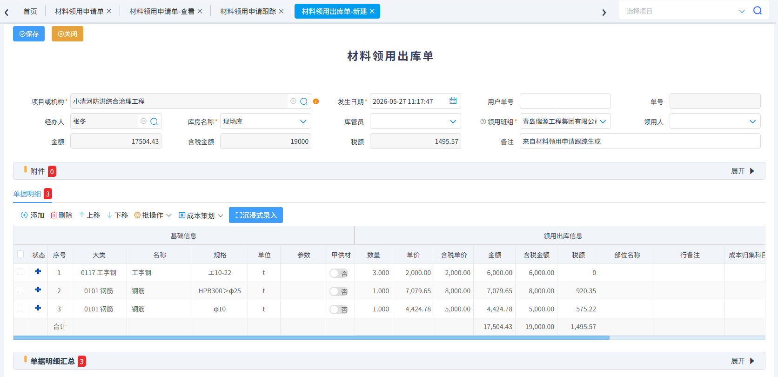The height and width of the screenshot is (377, 778).
Task: Toggle 甲供材 switch for 工字钢 row
Action: (x=339, y=273)
